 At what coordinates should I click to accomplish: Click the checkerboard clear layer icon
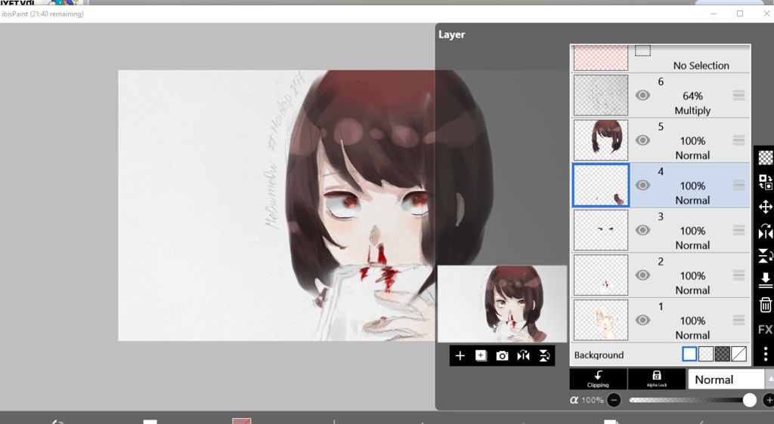tap(765, 158)
